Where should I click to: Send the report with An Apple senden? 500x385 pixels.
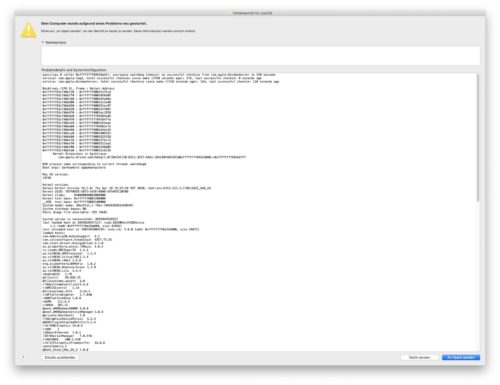tap(461, 358)
